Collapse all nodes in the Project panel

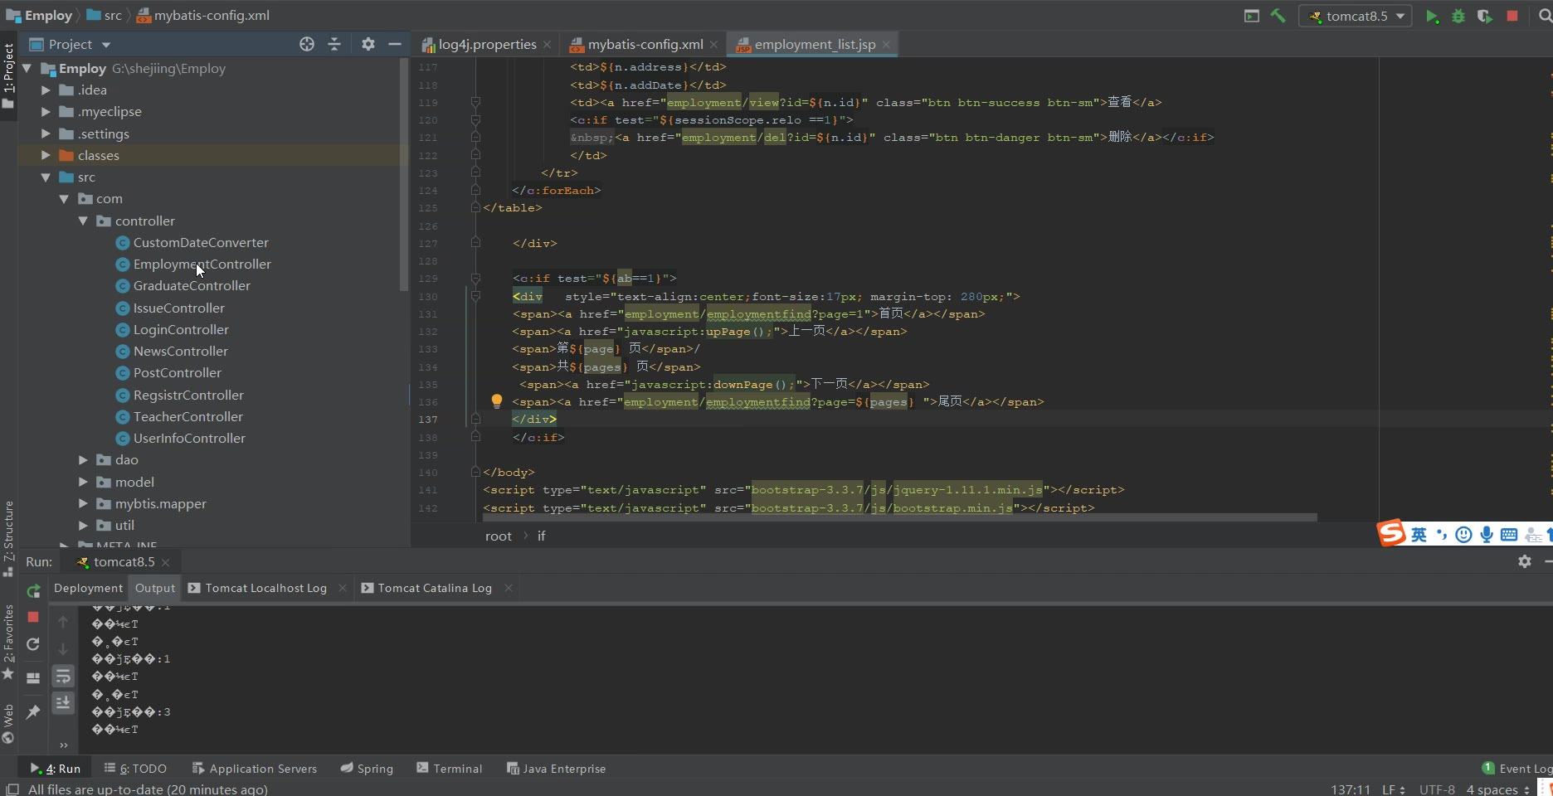[x=334, y=44]
